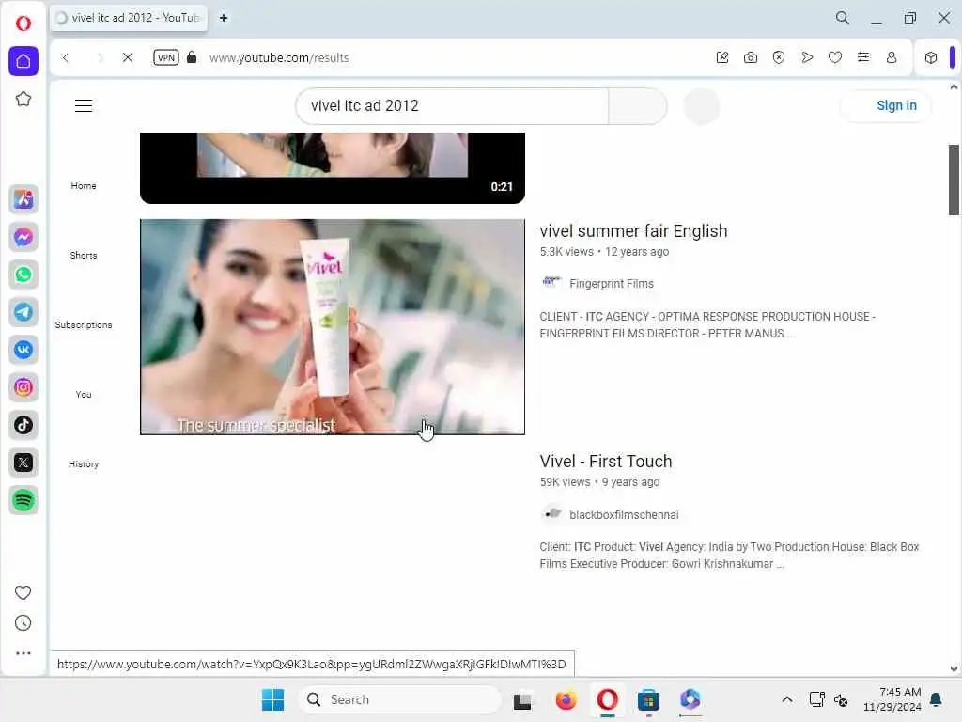
Task: Click the page vertical scrollbar thumb
Action: coord(954,180)
